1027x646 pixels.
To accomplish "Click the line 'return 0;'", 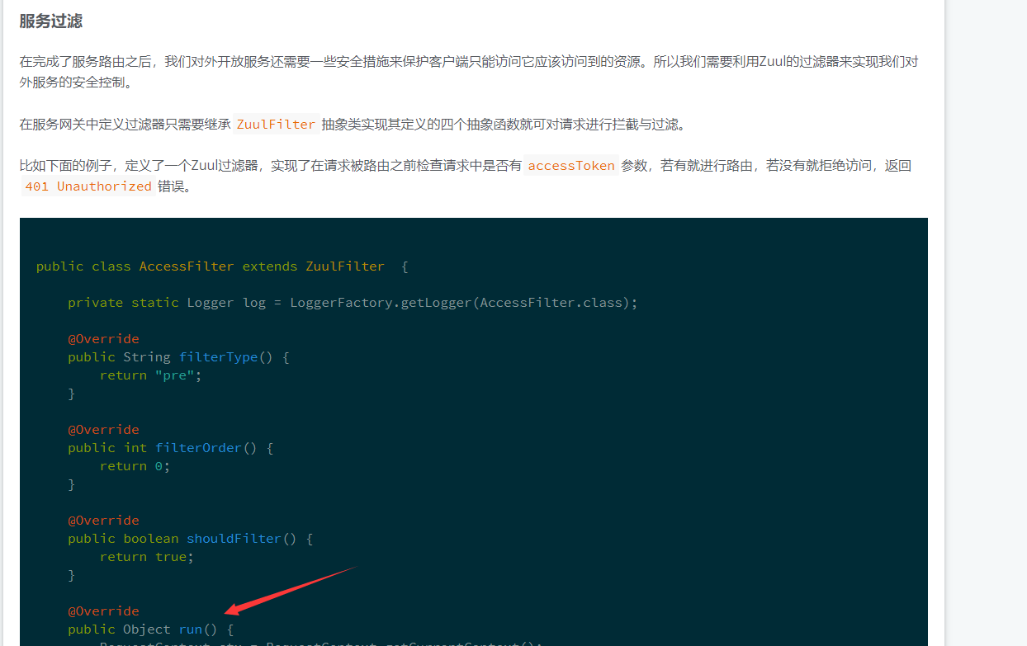I will (135, 466).
